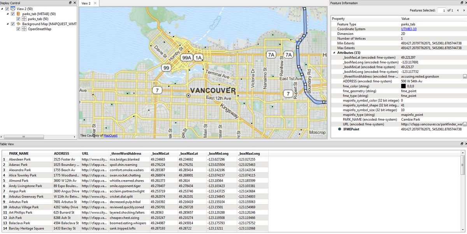Collapse the parks_tab [MITAB] tree node
The height and width of the screenshot is (234, 467).
coord(8,14)
